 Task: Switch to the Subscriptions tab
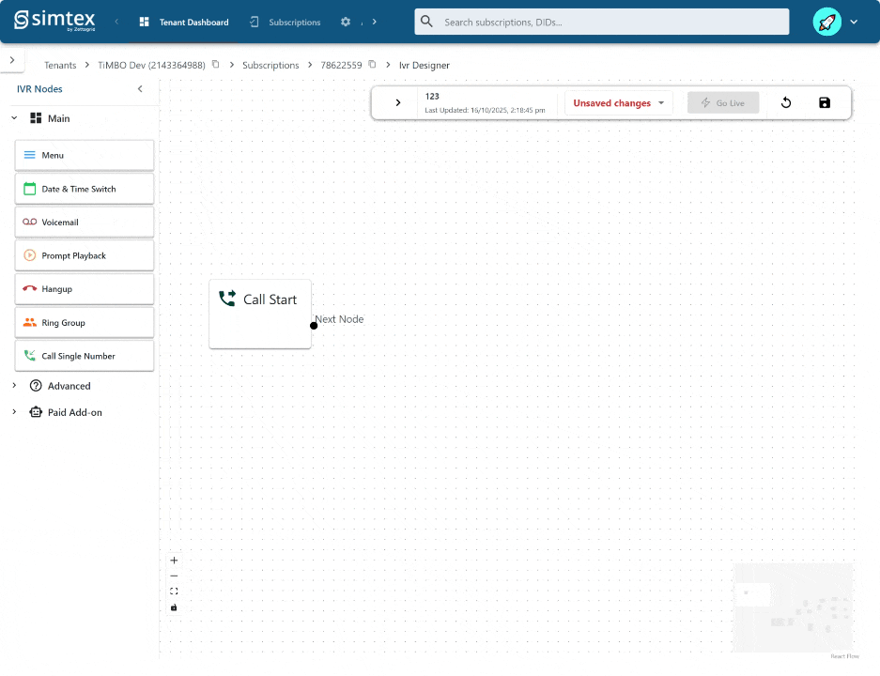[x=286, y=22]
